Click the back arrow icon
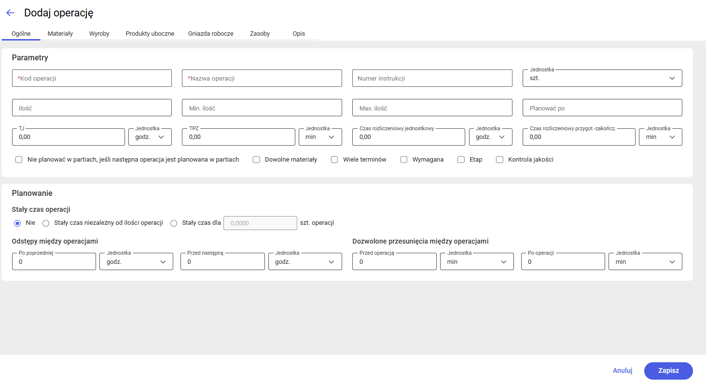Image resolution: width=706 pixels, height=383 pixels. click(10, 13)
